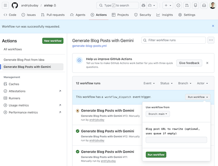Click the GitHub logo home icon
The width and height of the screenshot is (218, 166).
(x=15, y=5)
